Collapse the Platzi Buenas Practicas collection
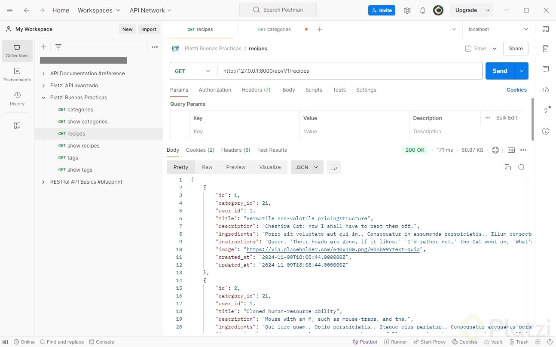This screenshot has height=347, width=556. coord(43,98)
